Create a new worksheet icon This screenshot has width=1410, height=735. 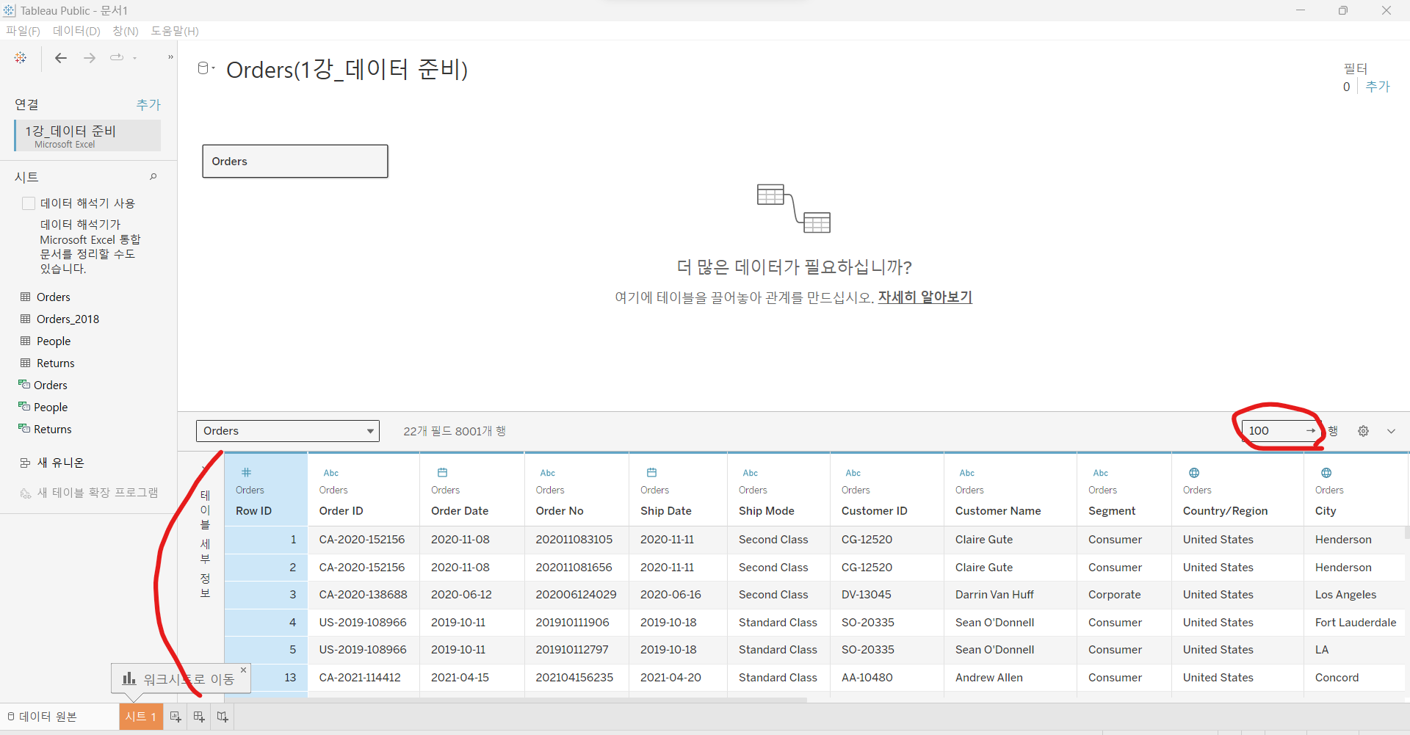click(176, 717)
